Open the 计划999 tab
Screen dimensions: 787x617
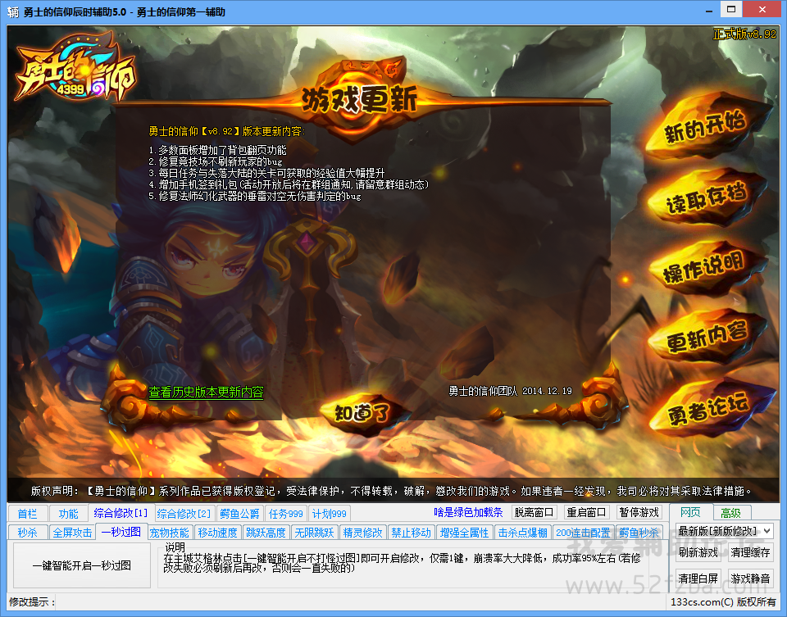point(330,514)
